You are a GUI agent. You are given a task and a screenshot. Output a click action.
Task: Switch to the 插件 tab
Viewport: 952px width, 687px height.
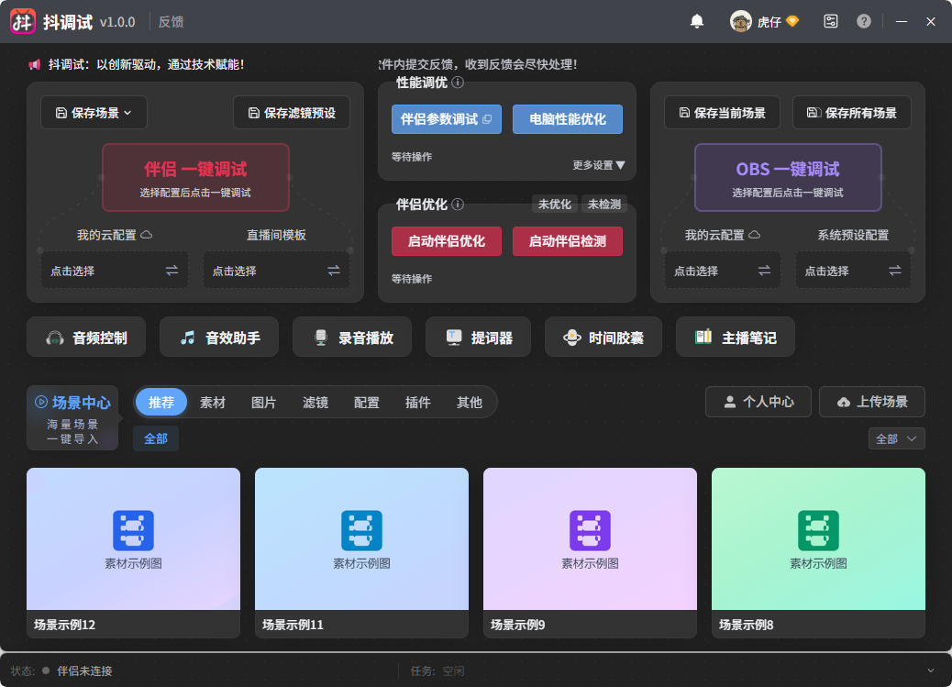point(417,402)
